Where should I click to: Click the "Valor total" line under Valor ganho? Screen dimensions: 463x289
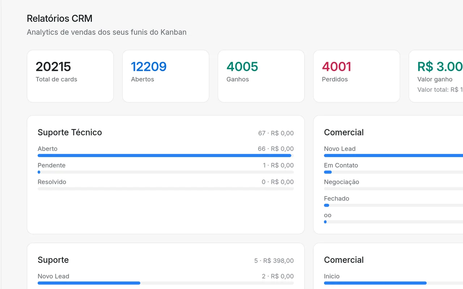pos(440,90)
